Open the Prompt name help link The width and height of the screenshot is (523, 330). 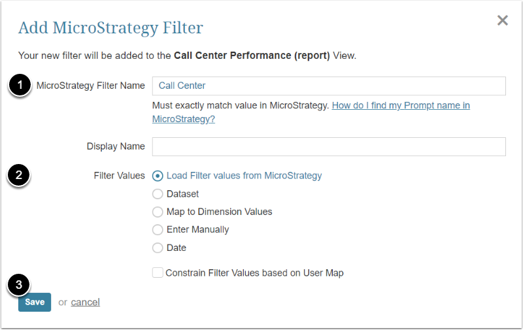pos(401,105)
